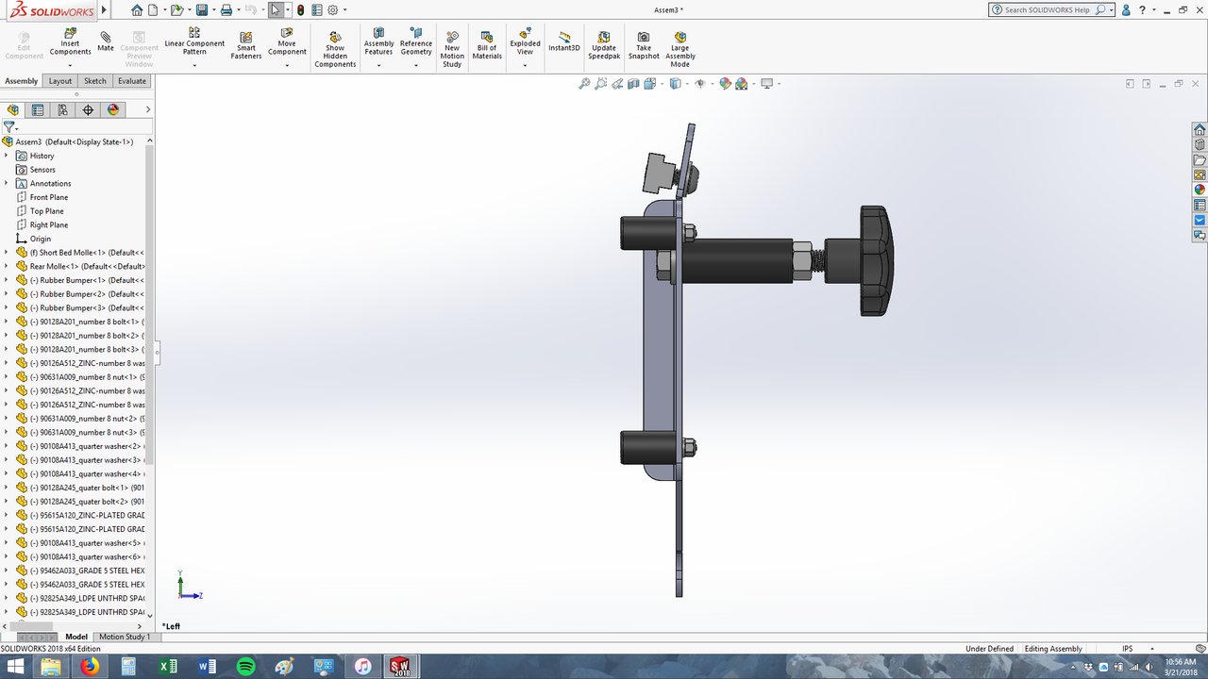Expand Exploded View dropdown arrow

pyautogui.click(x=525, y=66)
